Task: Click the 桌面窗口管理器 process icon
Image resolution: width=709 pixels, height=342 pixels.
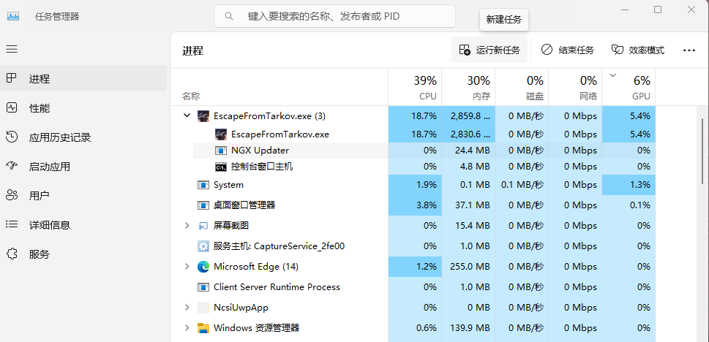Action: [203, 205]
